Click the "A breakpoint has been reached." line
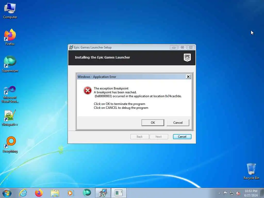Image resolution: width=264 pixels, height=198 pixels. pyautogui.click(x=115, y=92)
